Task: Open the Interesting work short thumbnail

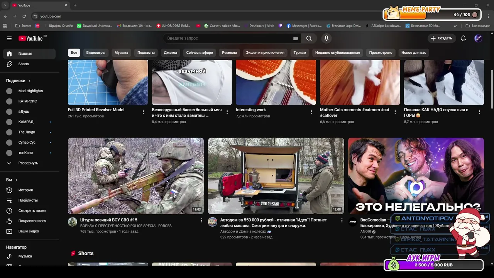Action: point(276,82)
